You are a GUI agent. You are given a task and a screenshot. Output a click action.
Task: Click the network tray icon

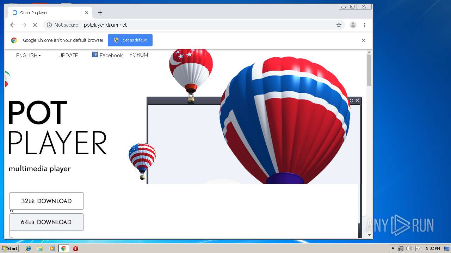click(x=401, y=248)
